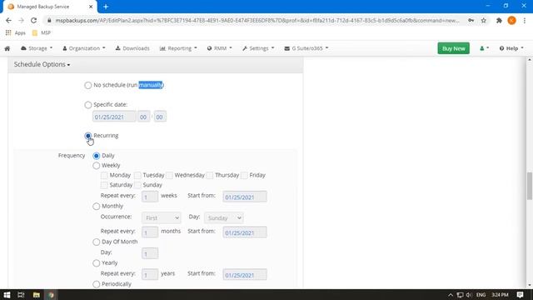The image size is (533, 300).
Task: Close the Managed Backup Service tab
Action: pos(91,7)
